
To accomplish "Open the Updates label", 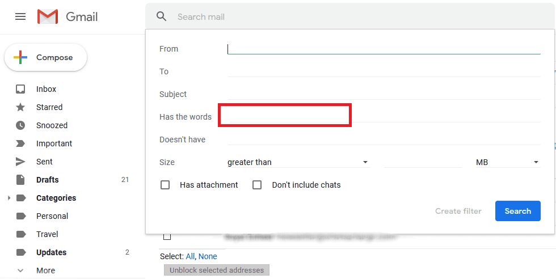I will (52, 252).
